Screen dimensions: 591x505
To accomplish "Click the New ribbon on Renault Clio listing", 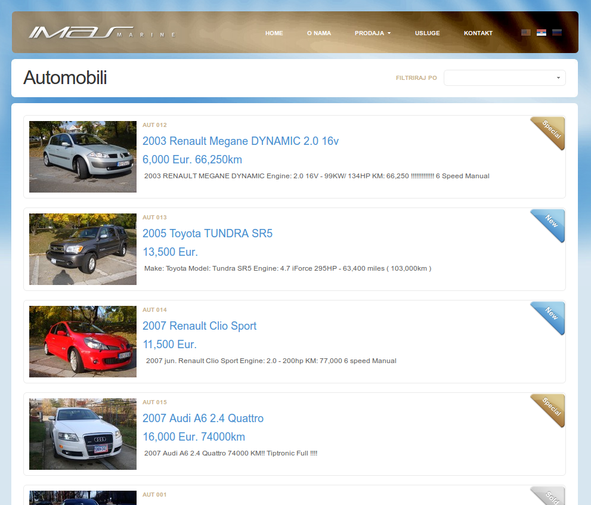I will 549,317.
